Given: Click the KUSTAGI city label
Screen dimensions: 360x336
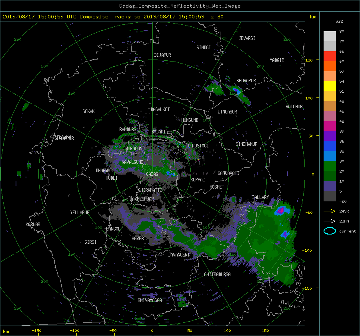Looking at the screenshot, I should [200, 146].
